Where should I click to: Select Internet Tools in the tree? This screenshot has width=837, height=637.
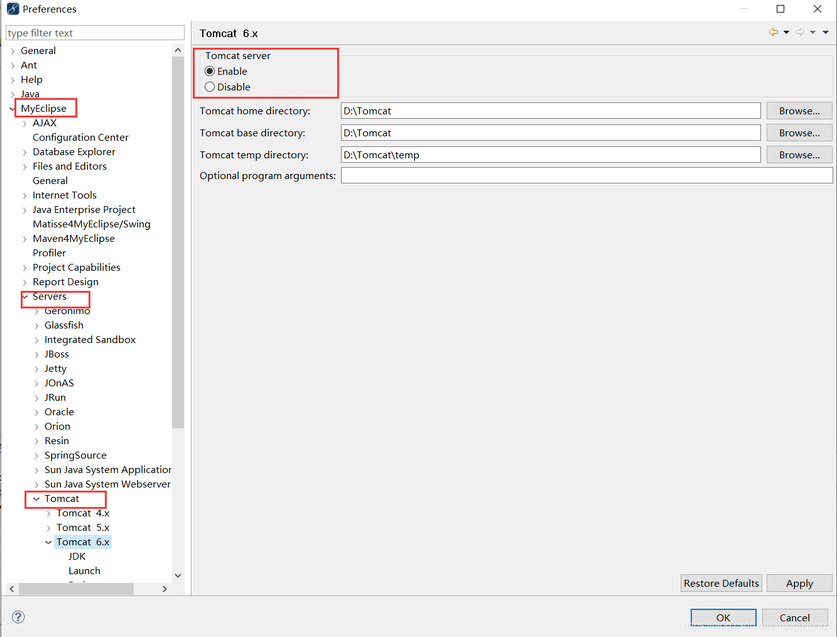pos(65,195)
